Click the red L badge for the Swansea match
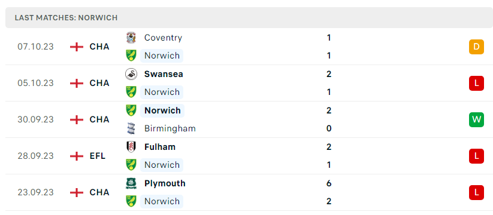493x215 pixels. tap(476, 83)
